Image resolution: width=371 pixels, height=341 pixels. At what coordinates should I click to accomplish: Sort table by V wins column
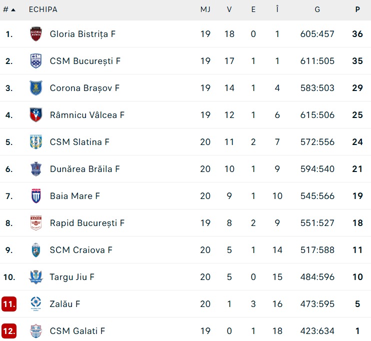coord(229,9)
